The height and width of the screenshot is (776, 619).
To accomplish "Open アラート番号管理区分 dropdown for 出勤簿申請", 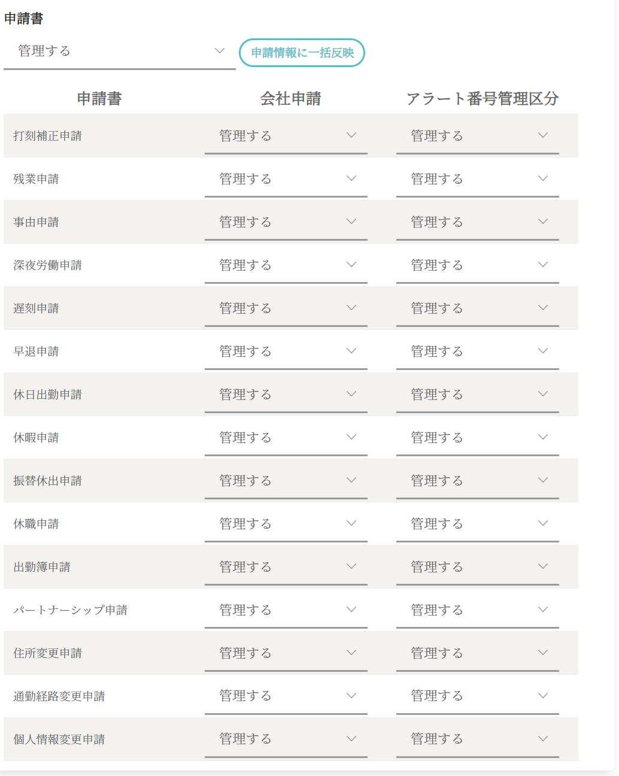I will click(x=478, y=567).
